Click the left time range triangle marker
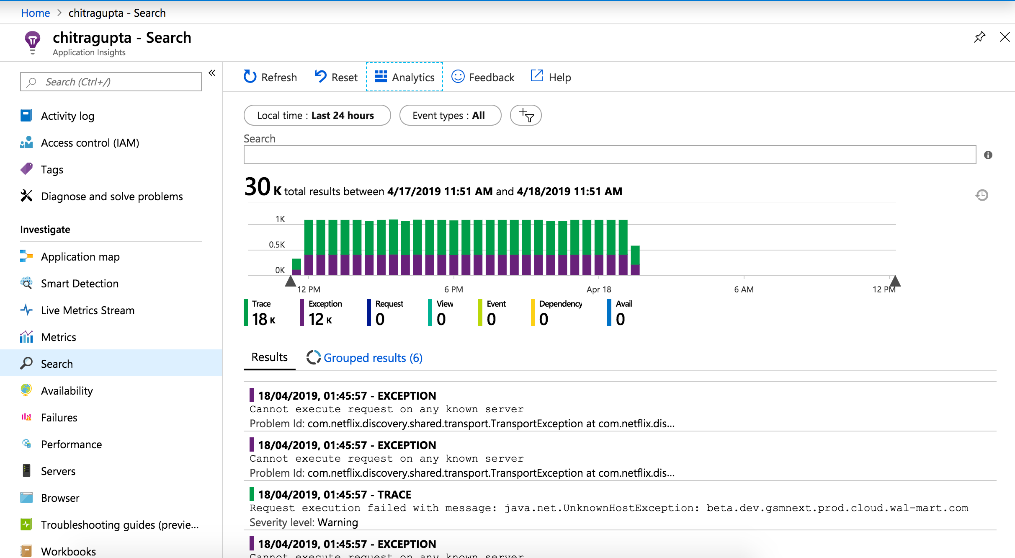The height and width of the screenshot is (558, 1015). pyautogui.click(x=290, y=281)
